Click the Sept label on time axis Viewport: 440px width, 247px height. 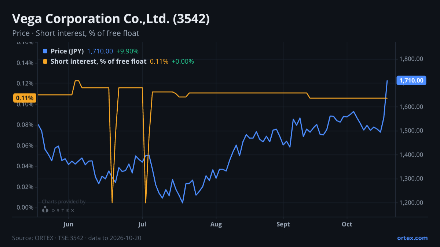click(283, 224)
